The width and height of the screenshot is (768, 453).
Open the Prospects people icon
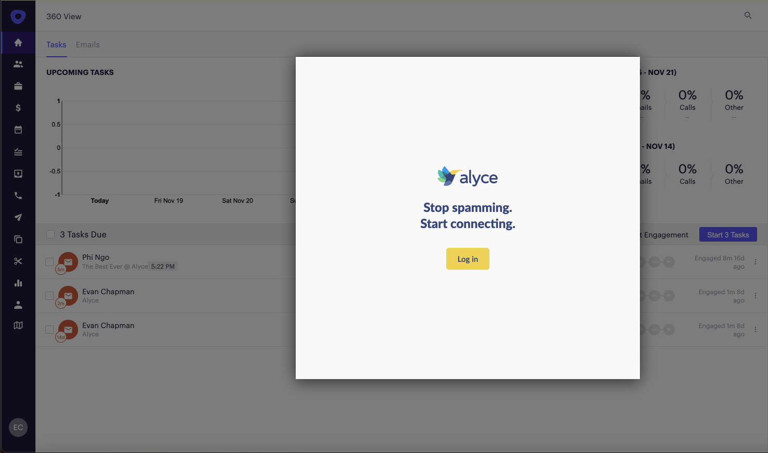pos(18,65)
